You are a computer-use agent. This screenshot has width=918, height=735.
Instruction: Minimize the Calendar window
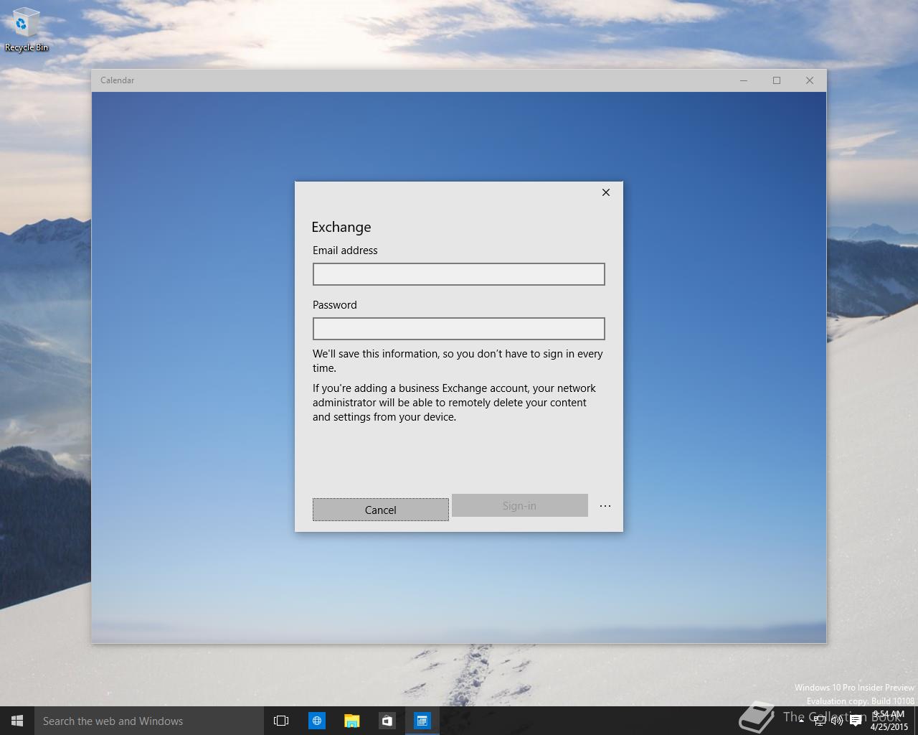[744, 80]
